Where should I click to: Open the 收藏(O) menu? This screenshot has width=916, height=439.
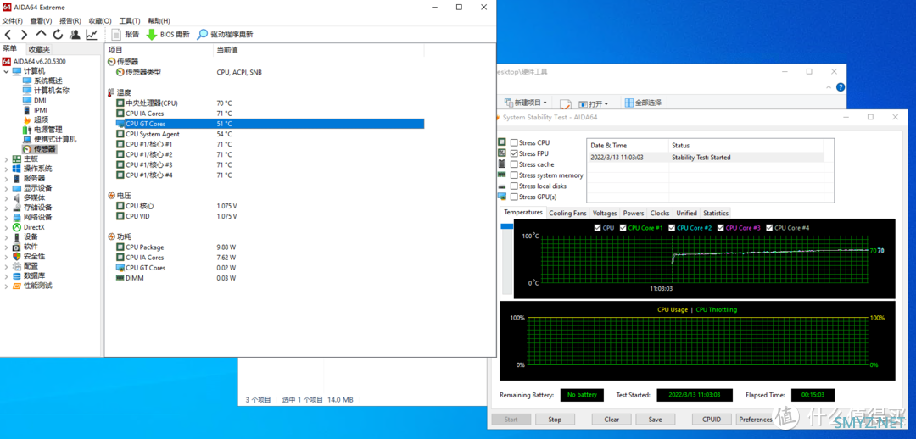pyautogui.click(x=100, y=21)
